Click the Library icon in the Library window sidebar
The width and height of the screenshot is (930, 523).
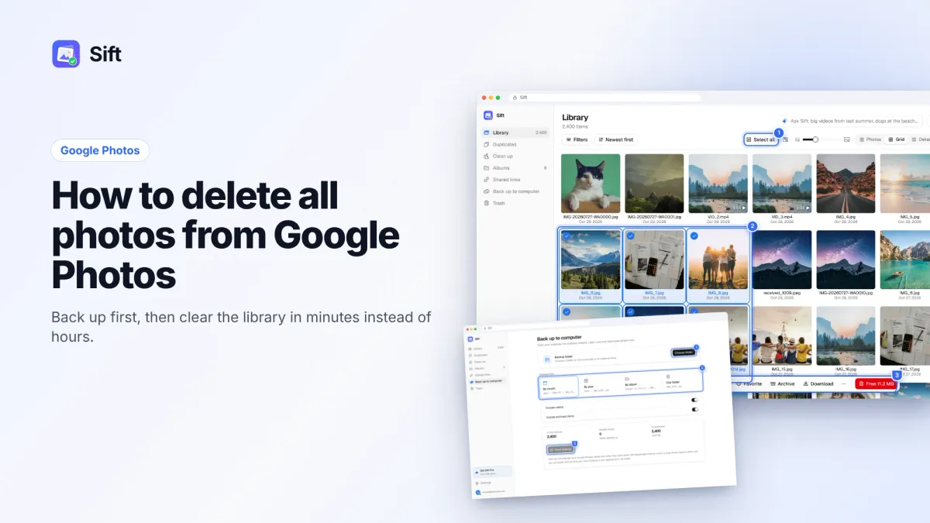pyautogui.click(x=486, y=132)
